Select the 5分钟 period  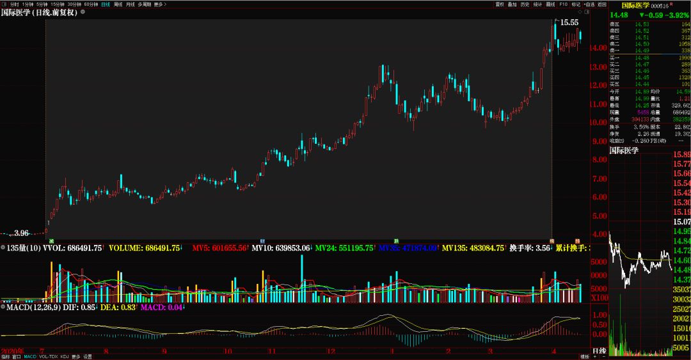tap(42, 4)
